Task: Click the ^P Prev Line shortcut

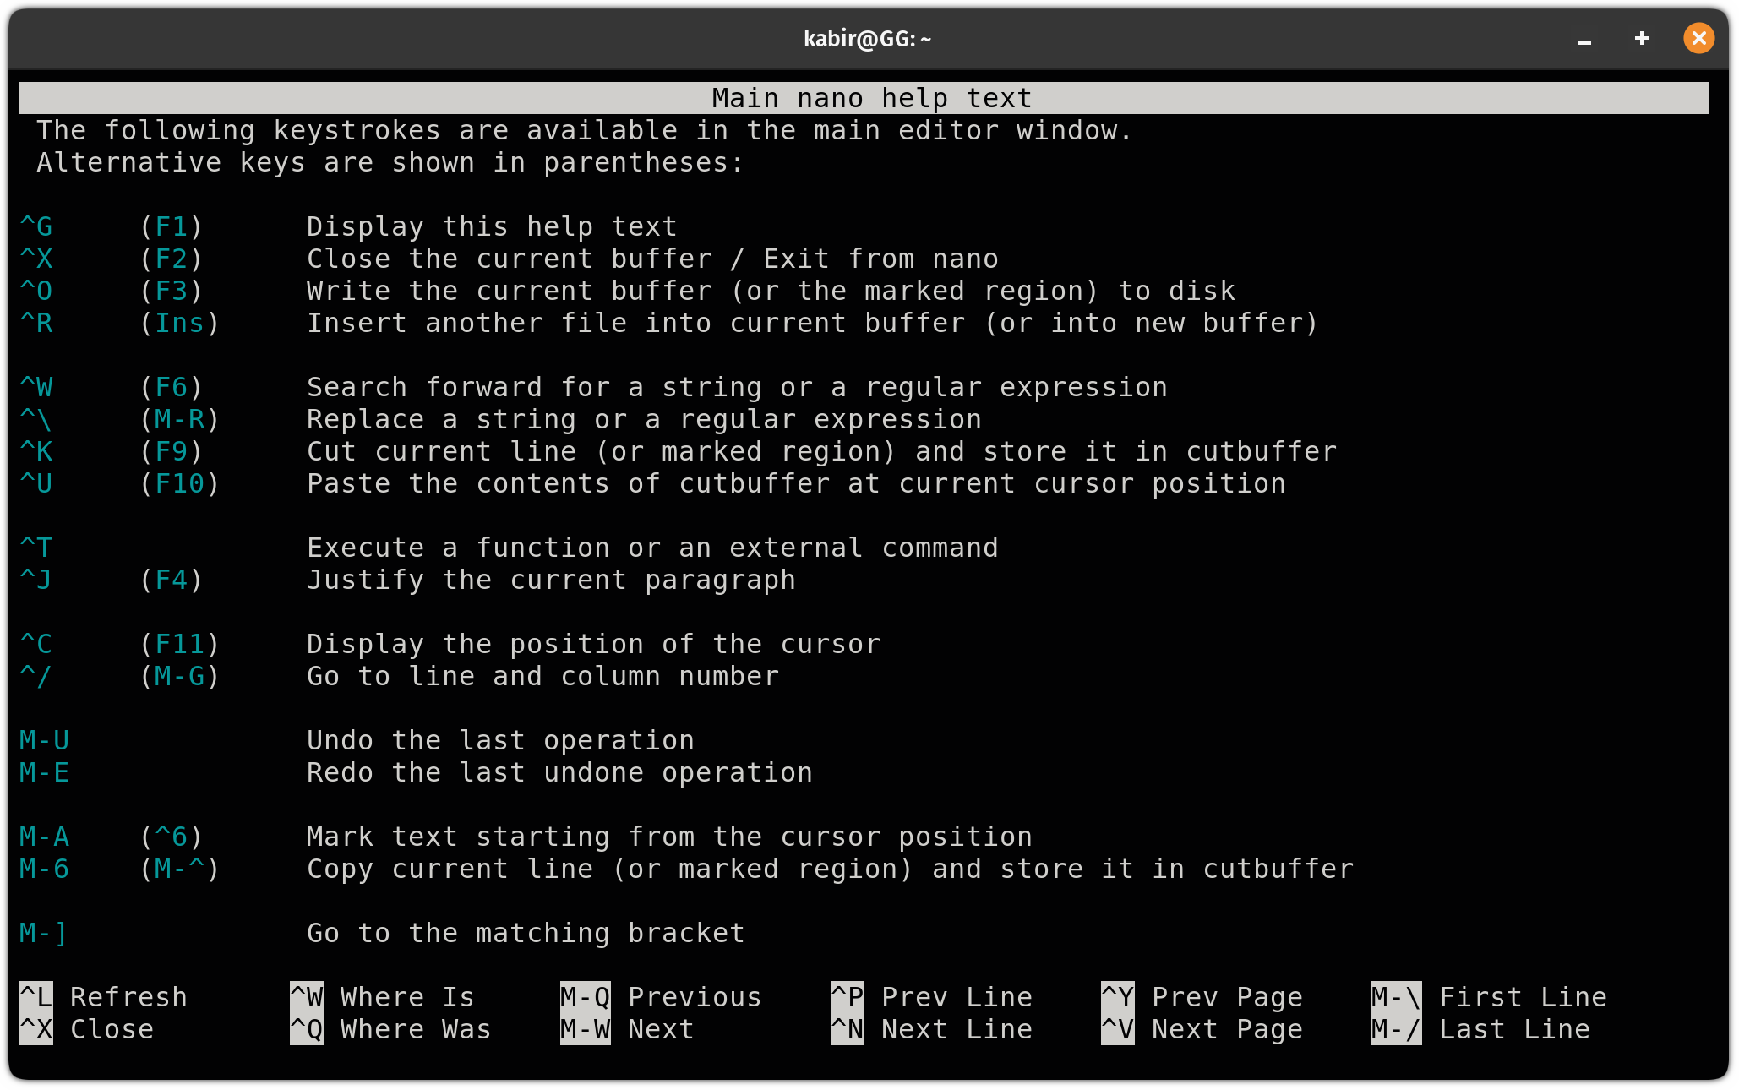Action: click(x=930, y=997)
